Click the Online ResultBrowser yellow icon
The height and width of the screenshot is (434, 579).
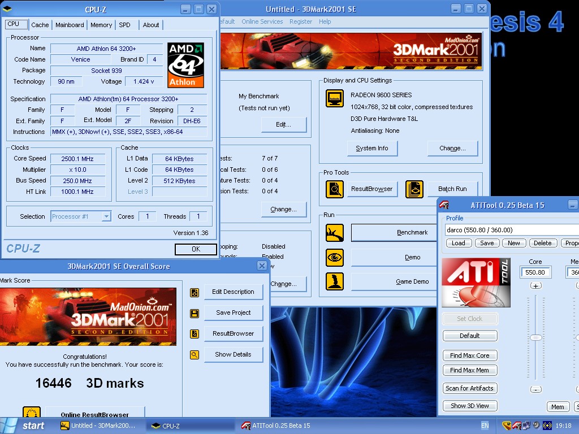32,412
